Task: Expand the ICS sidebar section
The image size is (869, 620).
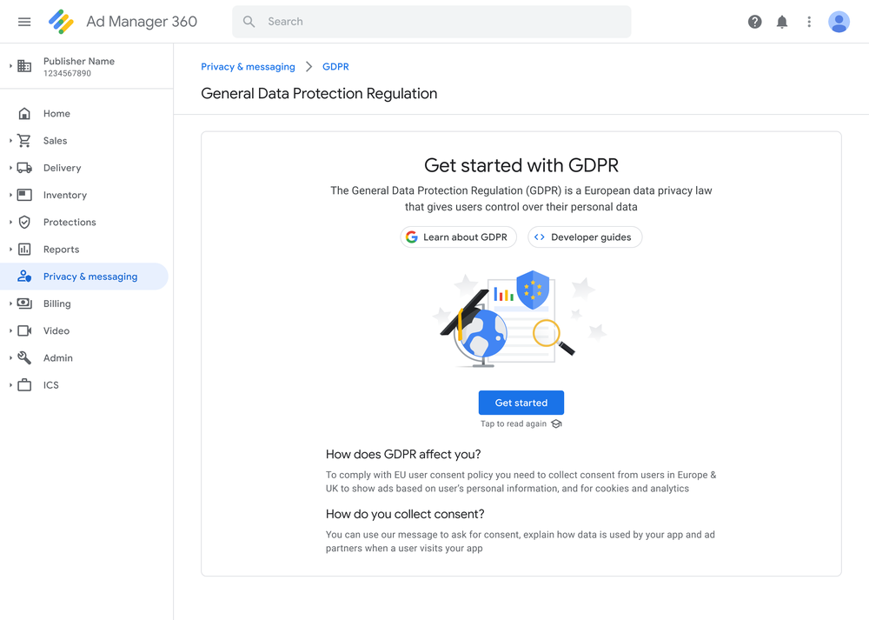Action: click(x=11, y=384)
